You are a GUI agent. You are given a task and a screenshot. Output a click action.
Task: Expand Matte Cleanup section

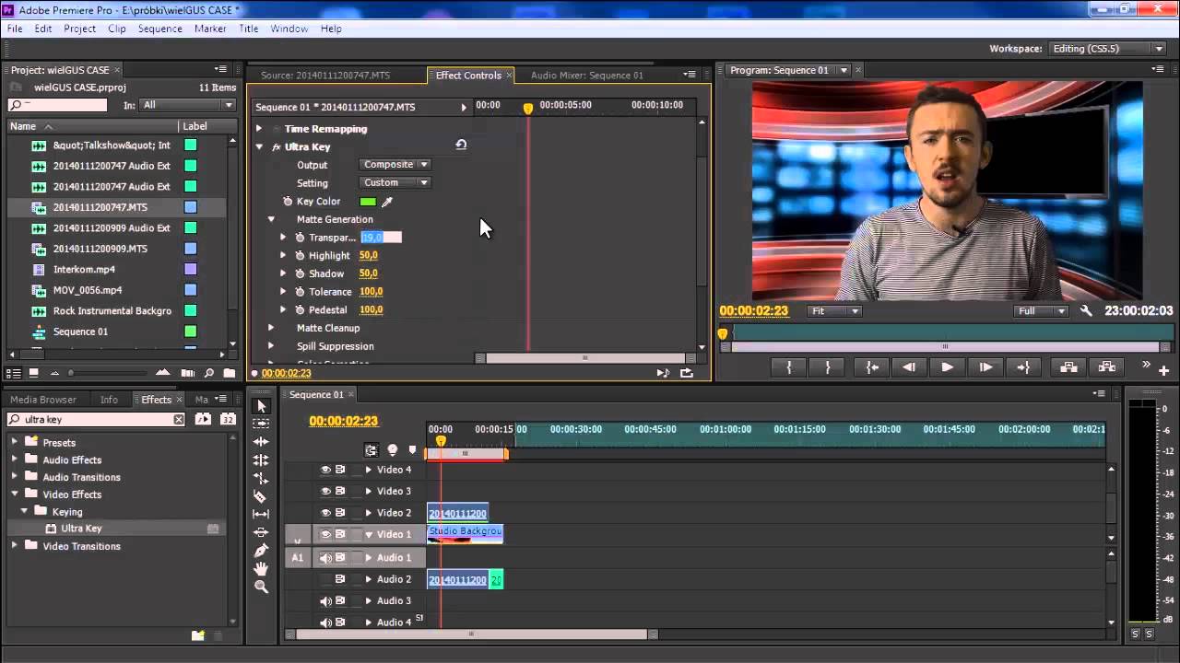tap(271, 328)
